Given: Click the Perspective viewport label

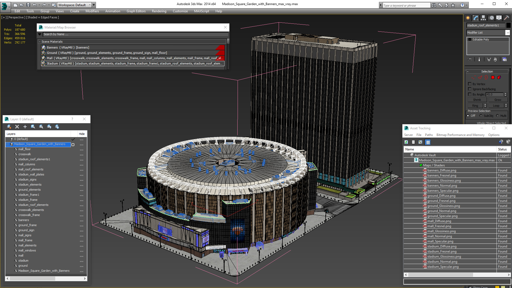Looking at the screenshot, I should pyautogui.click(x=16, y=17).
